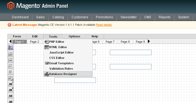Open the Sales admin menu

coord(40,17)
